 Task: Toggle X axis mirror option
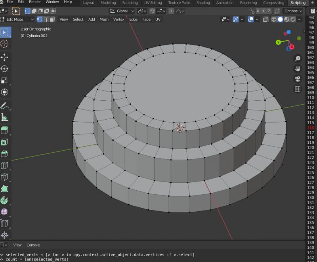258,11
